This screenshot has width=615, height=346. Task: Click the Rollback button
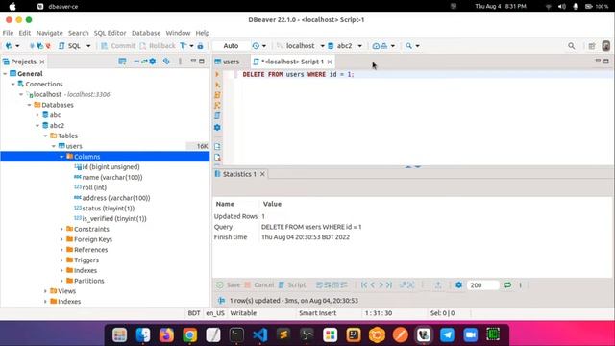click(x=158, y=46)
